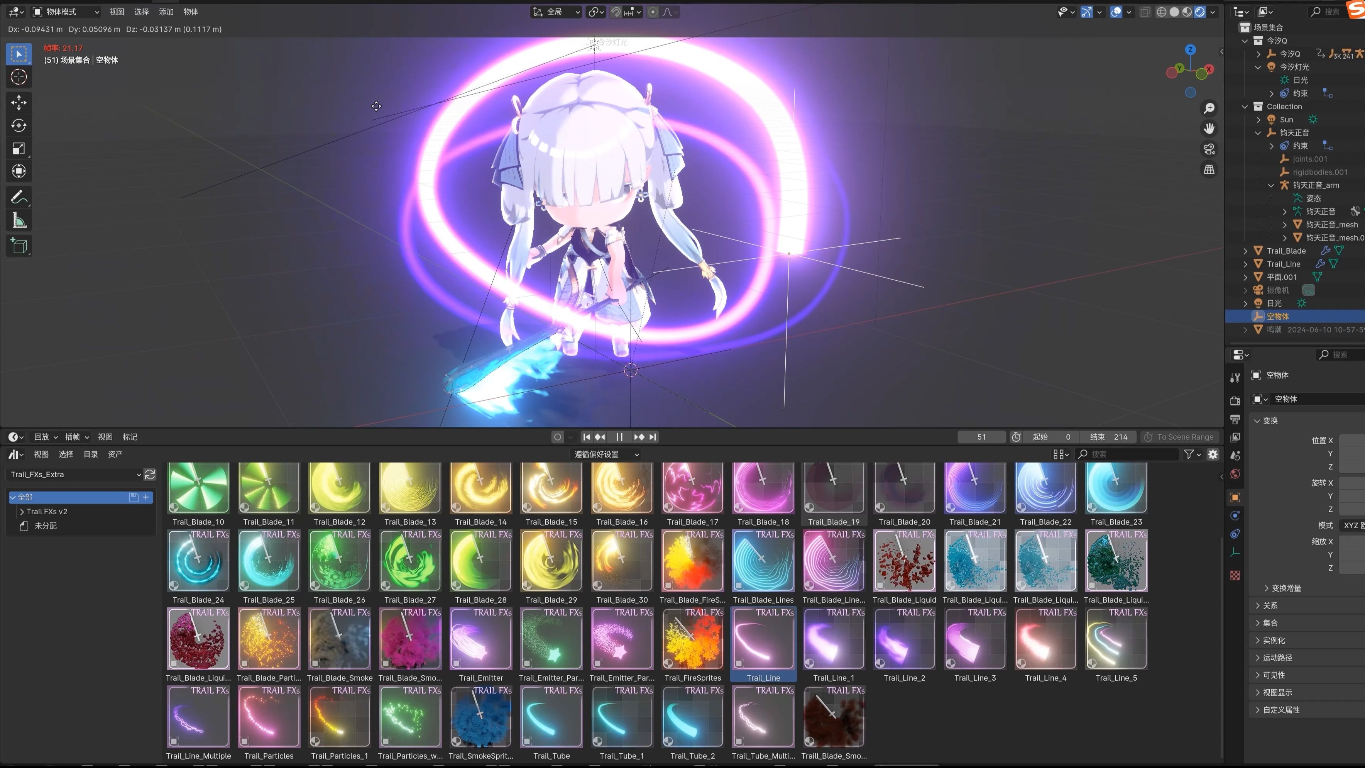The image size is (1365, 768).
Task: Open Trail_FXs_Extra library dropdown
Action: coord(75,475)
